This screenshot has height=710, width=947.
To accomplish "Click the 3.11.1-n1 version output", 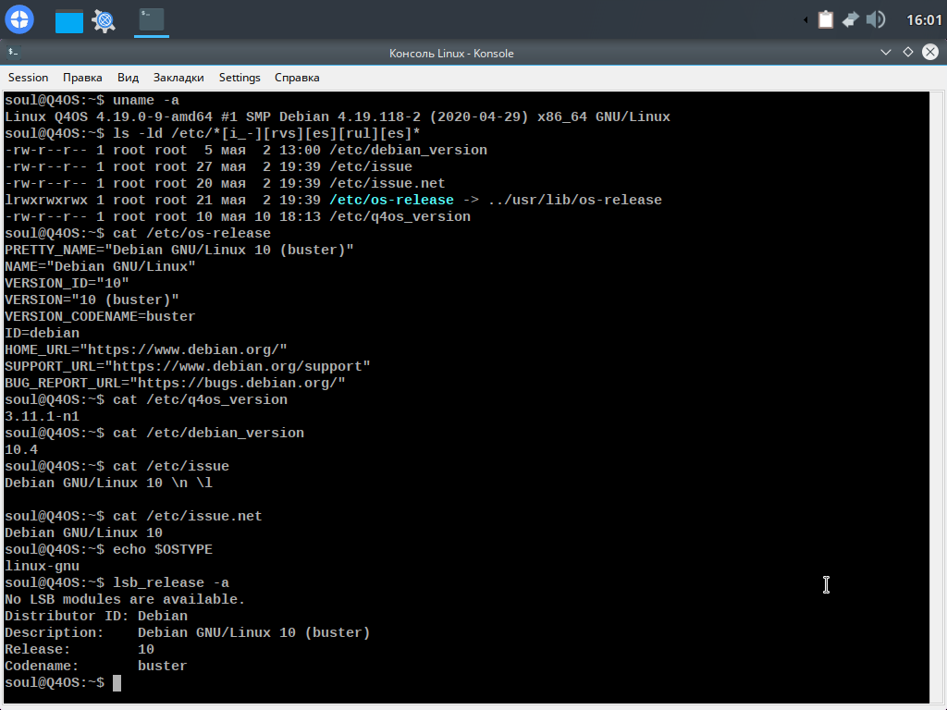I will 42,417.
